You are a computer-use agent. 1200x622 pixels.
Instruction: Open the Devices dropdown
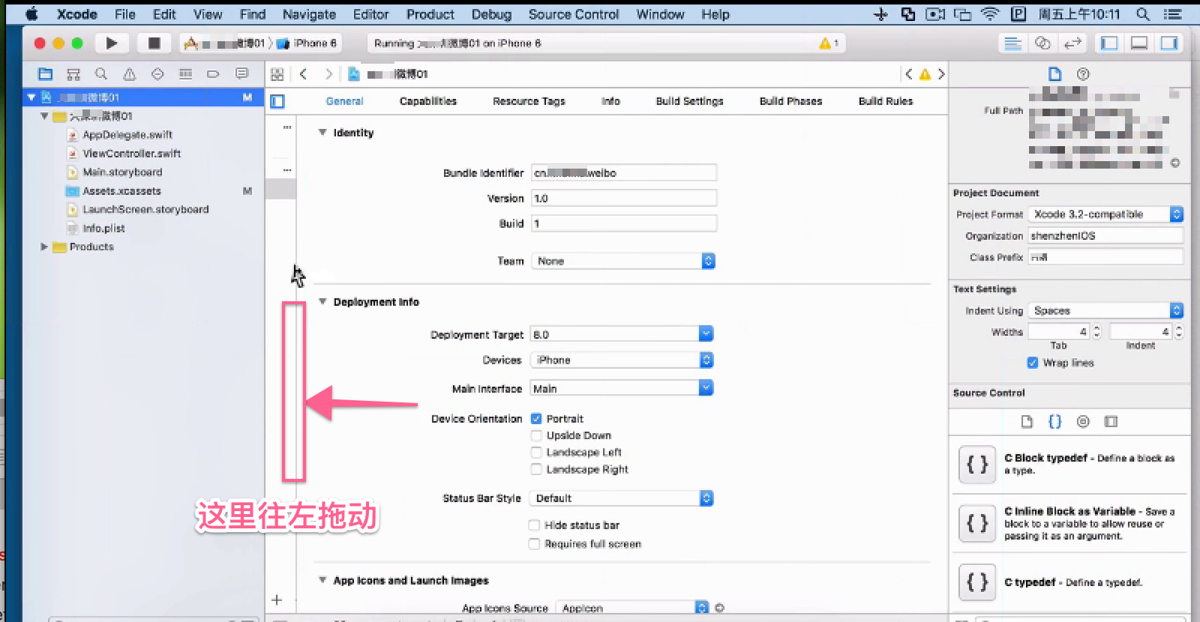click(x=622, y=360)
